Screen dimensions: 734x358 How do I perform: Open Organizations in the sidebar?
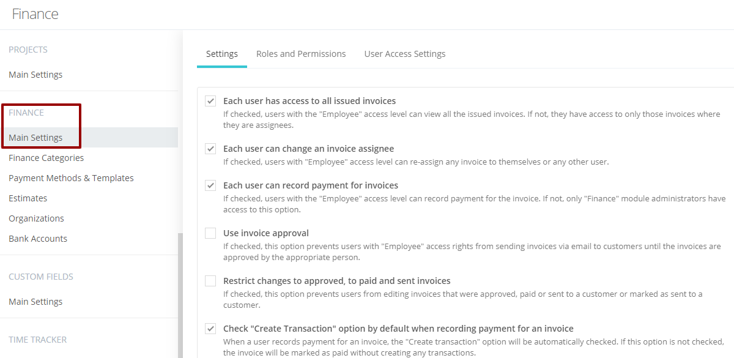coord(36,218)
